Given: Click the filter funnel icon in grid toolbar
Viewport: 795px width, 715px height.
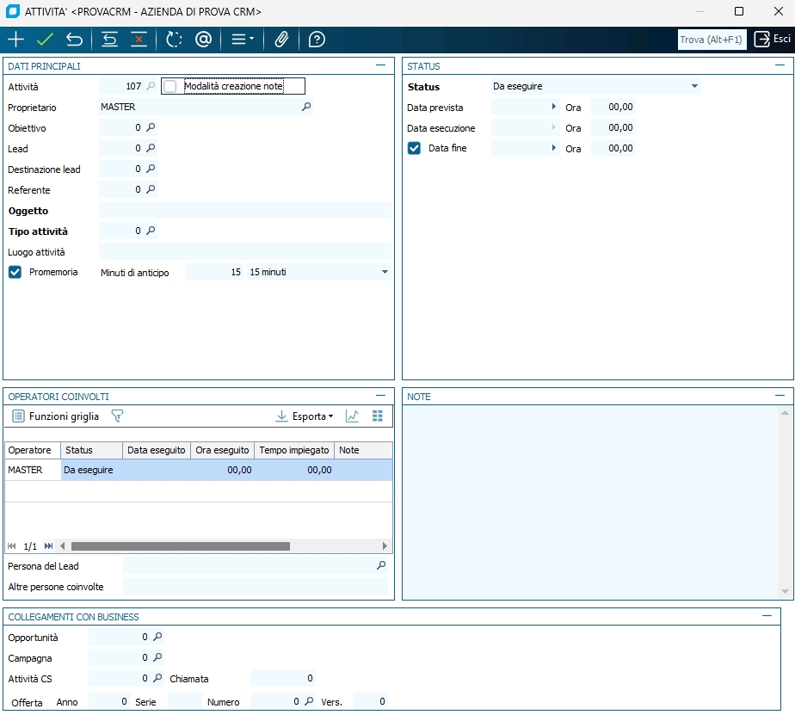Looking at the screenshot, I should (117, 416).
